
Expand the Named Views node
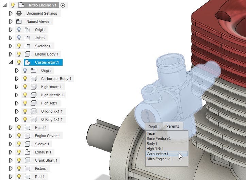(x=11, y=21)
